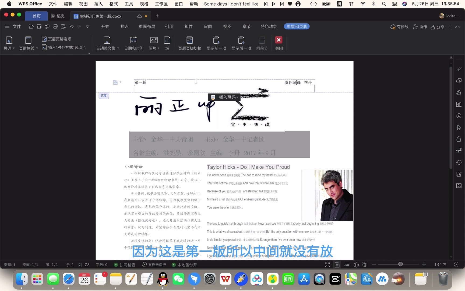Insert 日期和时间 date and time
The image size is (465, 291).
134,43
